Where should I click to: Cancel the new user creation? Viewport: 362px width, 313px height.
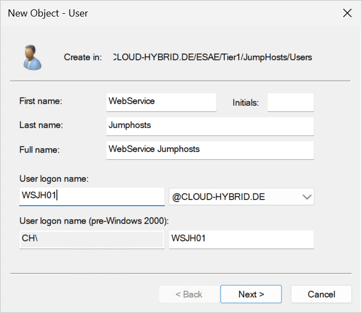click(x=321, y=294)
